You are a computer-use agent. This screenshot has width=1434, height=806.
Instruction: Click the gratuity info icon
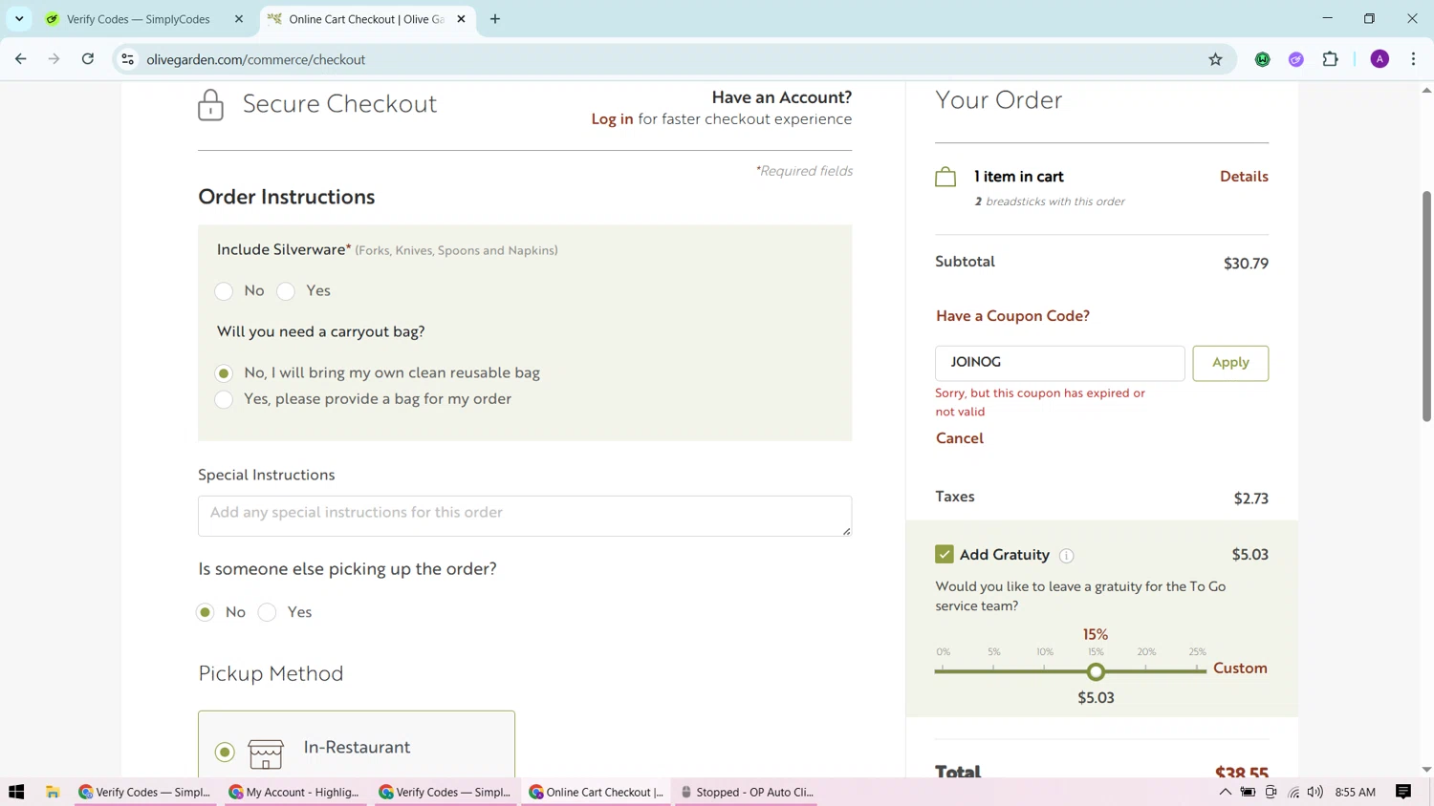coord(1067,556)
